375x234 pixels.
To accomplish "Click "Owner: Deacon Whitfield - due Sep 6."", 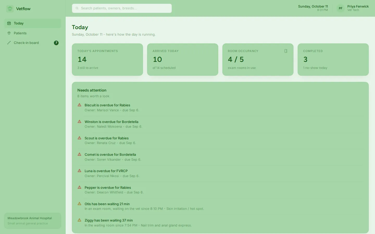I will point(114,192).
